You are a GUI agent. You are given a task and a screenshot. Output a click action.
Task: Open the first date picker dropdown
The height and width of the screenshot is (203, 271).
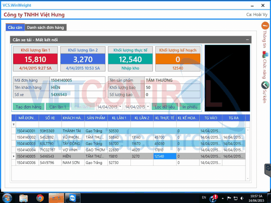pyautogui.click(x=120, y=107)
